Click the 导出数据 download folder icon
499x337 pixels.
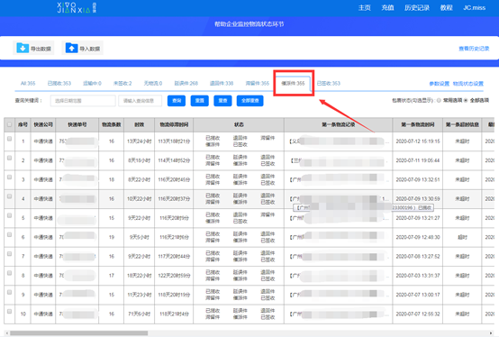[x=23, y=48]
